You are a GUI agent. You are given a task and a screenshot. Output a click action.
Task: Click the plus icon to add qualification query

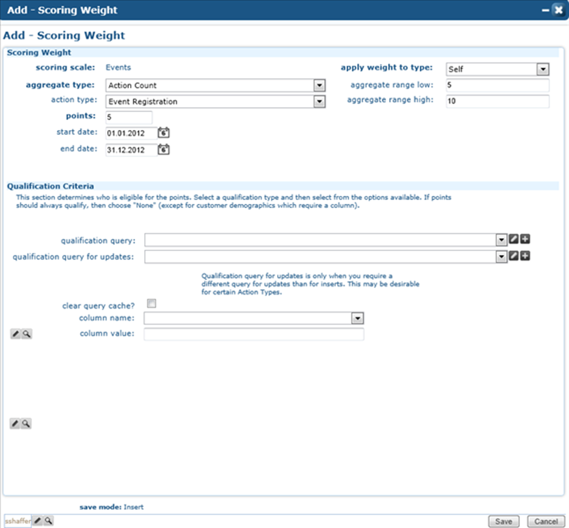[524, 239]
